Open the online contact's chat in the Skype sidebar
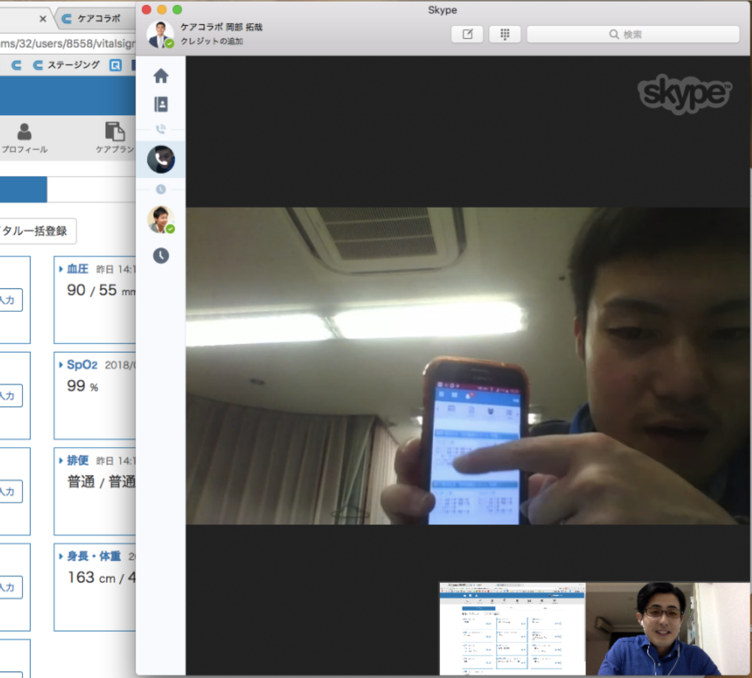This screenshot has width=752, height=678. tap(161, 219)
